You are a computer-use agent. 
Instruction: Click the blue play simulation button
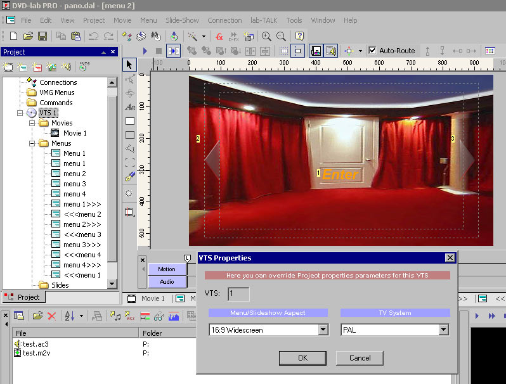click(145, 51)
